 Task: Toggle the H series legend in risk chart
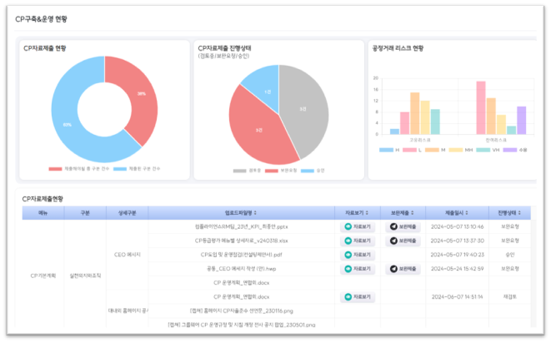click(389, 150)
